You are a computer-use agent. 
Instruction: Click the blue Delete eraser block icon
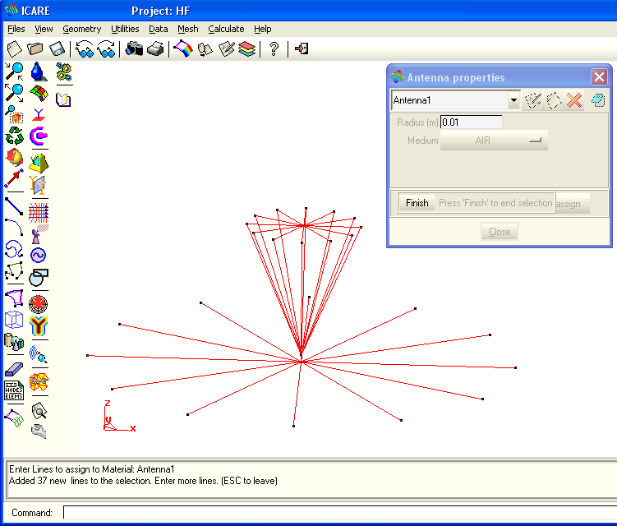click(14, 369)
